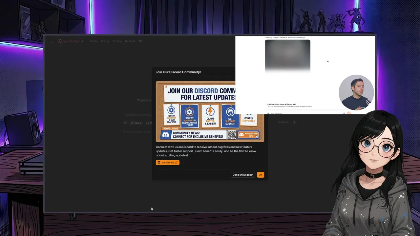This screenshot has height=236, width=420.
Task: Choose Don't show again
Action: [x=243, y=175]
